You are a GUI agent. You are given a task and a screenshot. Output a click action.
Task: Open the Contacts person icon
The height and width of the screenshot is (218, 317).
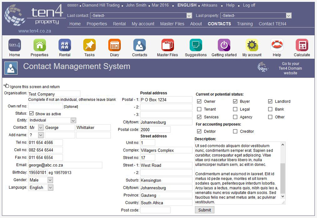(x=139, y=45)
